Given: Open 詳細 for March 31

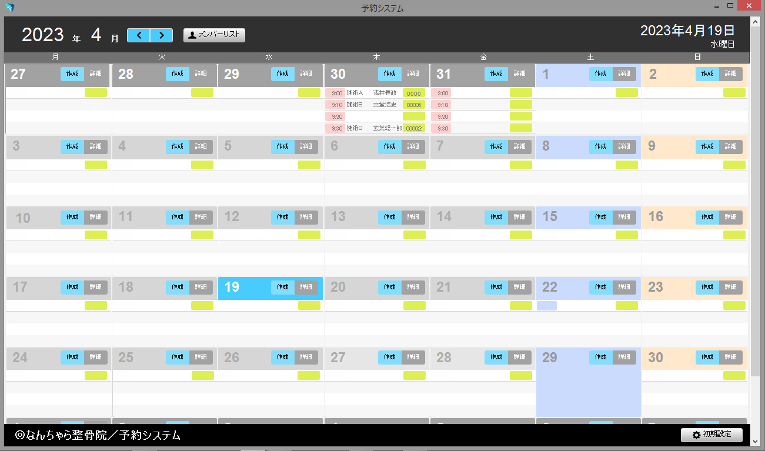Looking at the screenshot, I should pos(520,74).
